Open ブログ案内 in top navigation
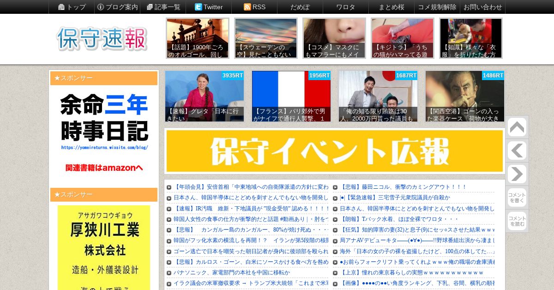Viewport: 554px width, 290px height. tap(117, 7)
